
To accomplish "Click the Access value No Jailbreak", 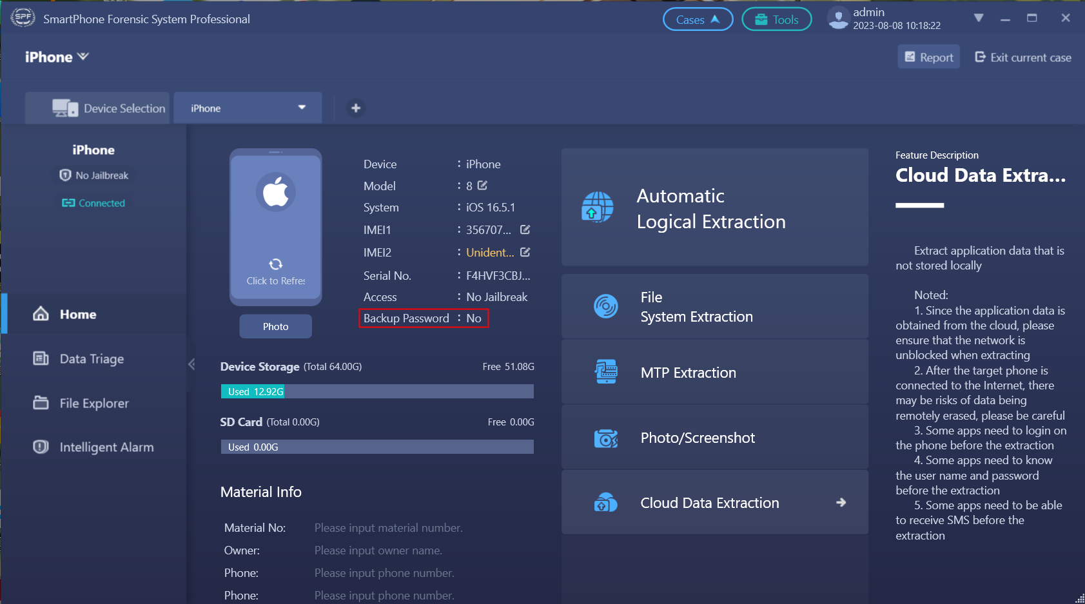I will (x=496, y=297).
